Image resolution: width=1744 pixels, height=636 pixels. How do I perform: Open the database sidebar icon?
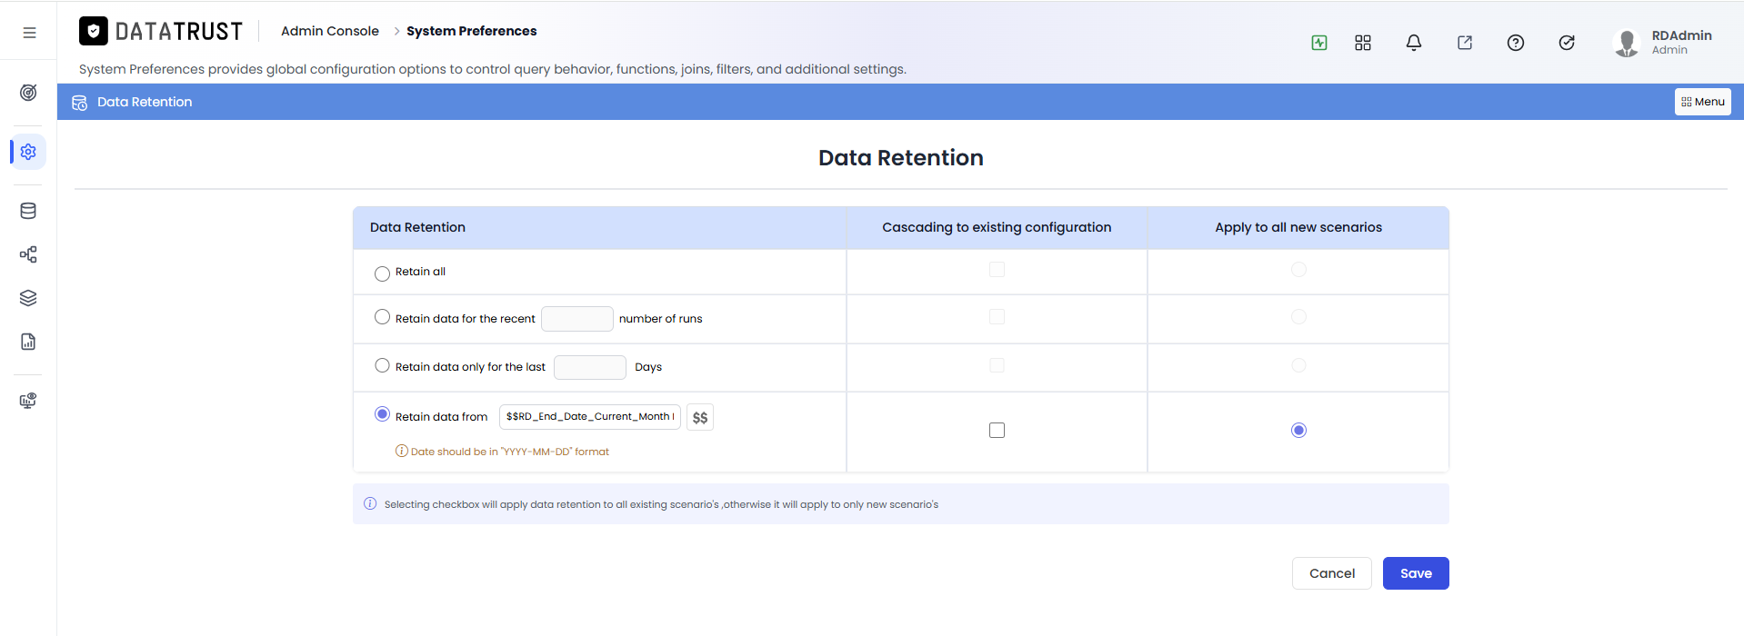(28, 211)
